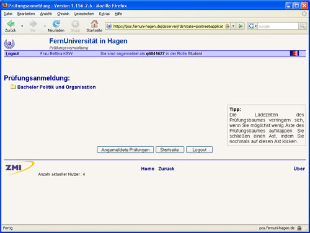Click the Logout button below the tree
This screenshot has width=310, height=233.
(x=199, y=150)
